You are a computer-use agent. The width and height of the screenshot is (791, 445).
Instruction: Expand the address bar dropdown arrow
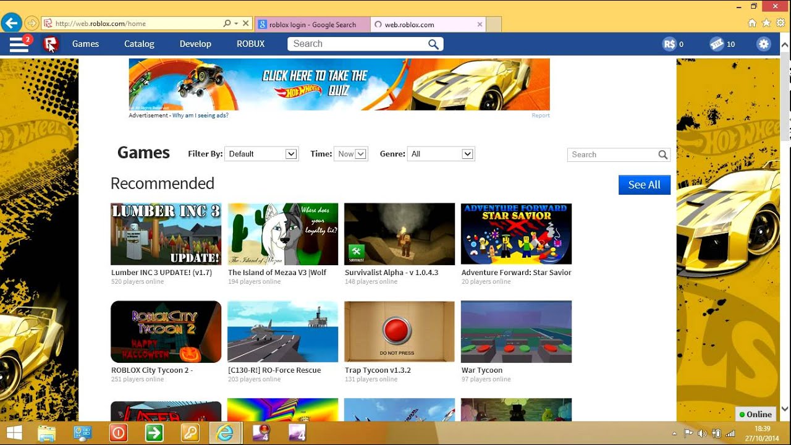[x=236, y=23]
